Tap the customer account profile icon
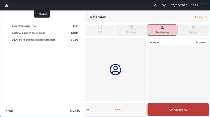Viewport: 210px width, 117px height. click(x=115, y=69)
